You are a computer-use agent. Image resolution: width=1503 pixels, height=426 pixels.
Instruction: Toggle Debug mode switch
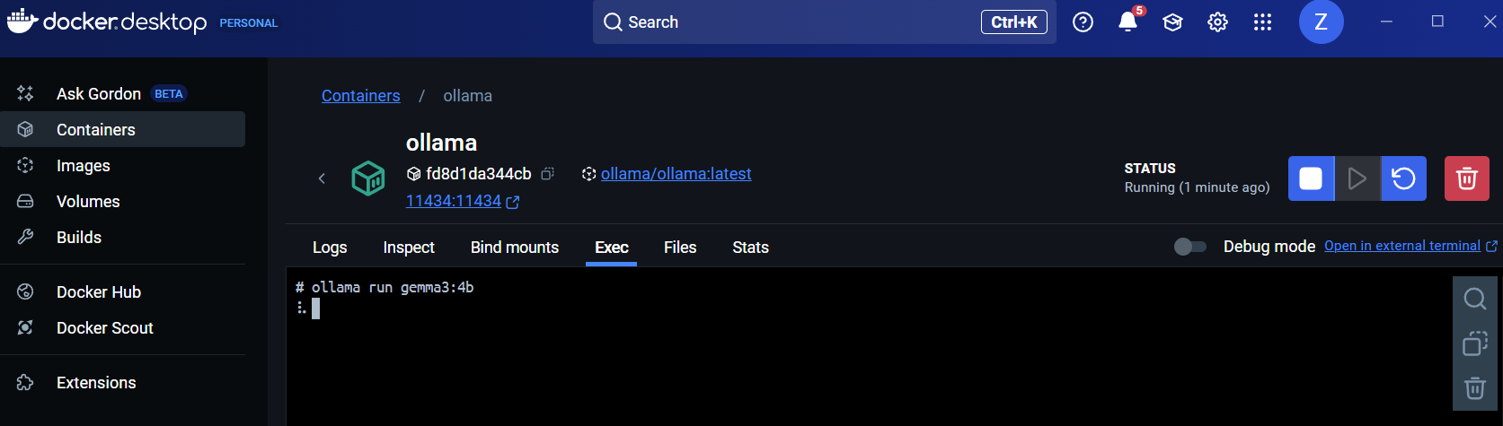pos(1190,247)
